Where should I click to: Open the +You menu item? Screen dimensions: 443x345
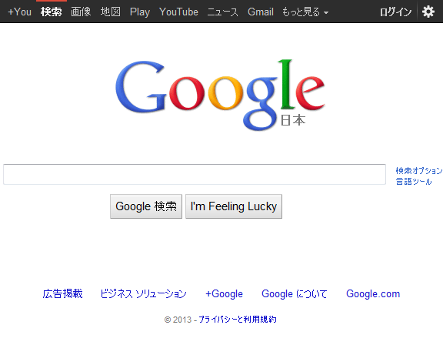tap(19, 12)
